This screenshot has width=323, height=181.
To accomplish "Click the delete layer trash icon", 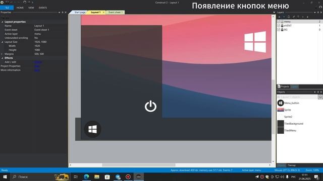I will (x=298, y=17).
